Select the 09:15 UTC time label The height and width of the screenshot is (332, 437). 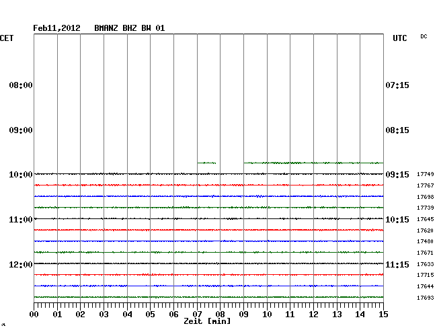397,175
